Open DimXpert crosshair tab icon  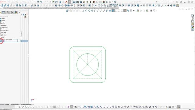click(12, 12)
